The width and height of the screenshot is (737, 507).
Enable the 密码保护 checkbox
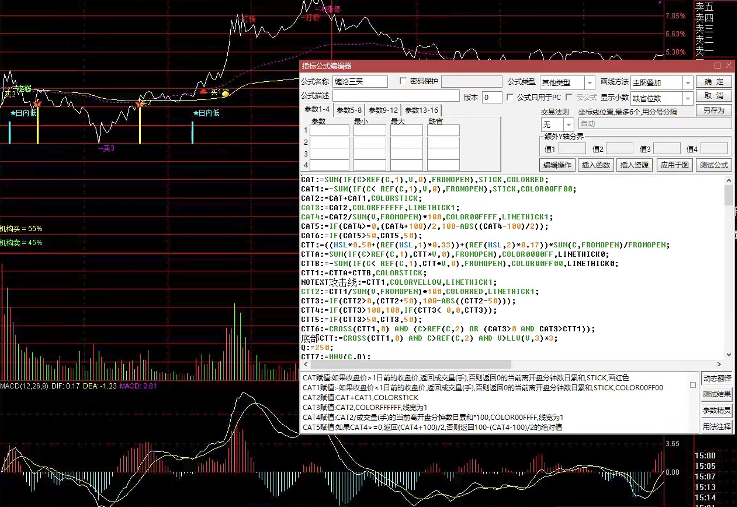click(403, 81)
